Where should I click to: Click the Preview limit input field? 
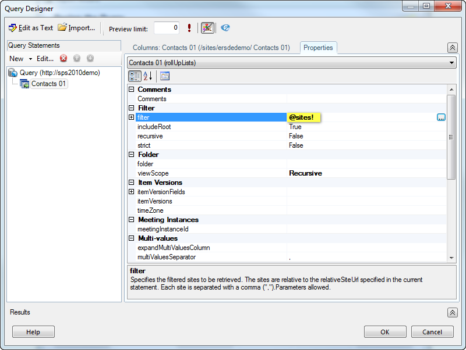pos(167,28)
